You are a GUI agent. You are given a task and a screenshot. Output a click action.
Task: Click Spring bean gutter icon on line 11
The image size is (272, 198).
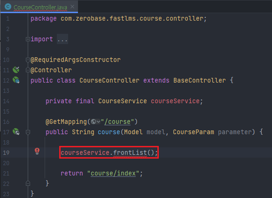(x=16, y=70)
